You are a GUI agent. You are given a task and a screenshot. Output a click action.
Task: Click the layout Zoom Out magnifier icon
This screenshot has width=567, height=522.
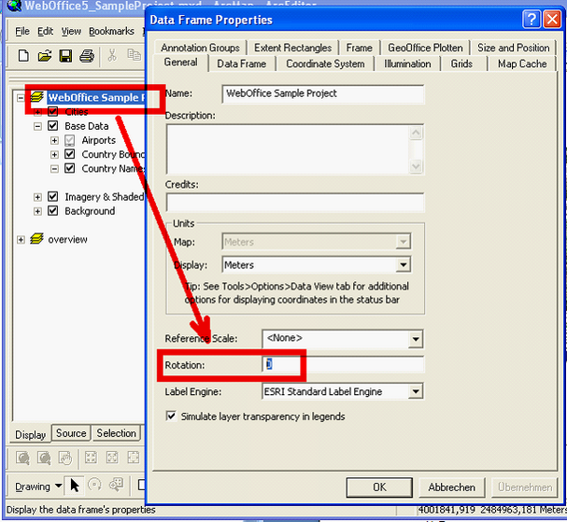pos(44,458)
